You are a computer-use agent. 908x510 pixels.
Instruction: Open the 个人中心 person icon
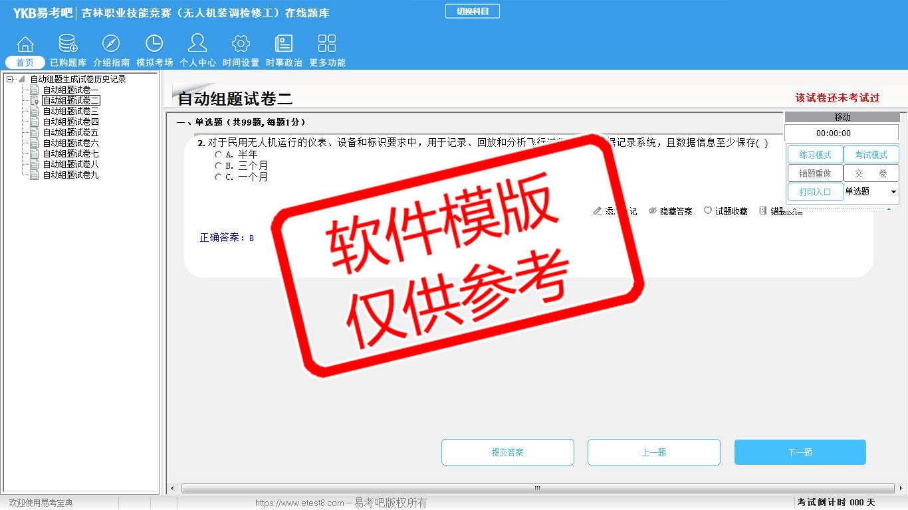coord(197,44)
